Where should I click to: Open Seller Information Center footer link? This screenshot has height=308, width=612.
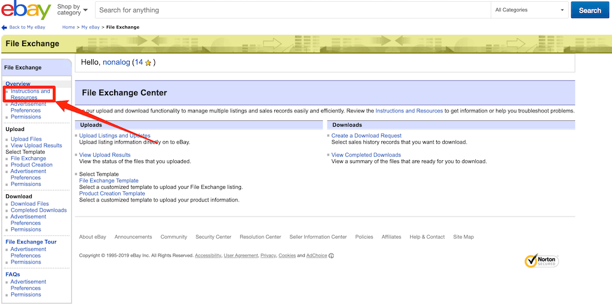[x=318, y=237]
